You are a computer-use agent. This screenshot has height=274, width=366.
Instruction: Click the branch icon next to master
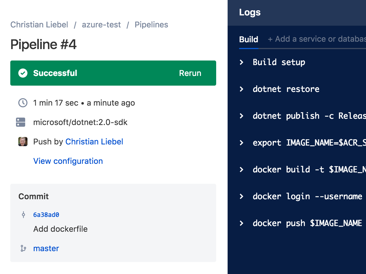[x=23, y=248]
